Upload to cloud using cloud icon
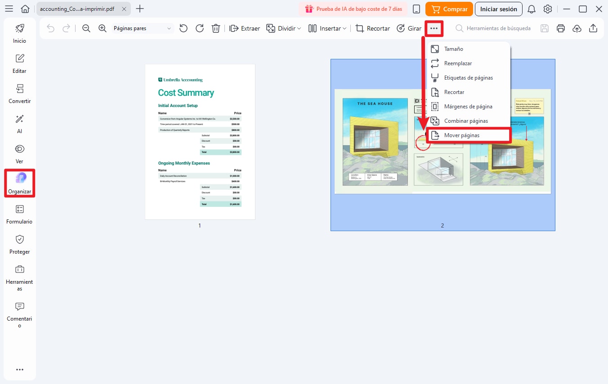The image size is (608, 384). 577,28
